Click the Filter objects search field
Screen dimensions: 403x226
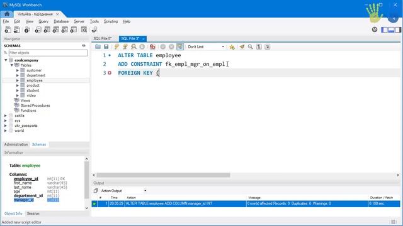point(48,53)
